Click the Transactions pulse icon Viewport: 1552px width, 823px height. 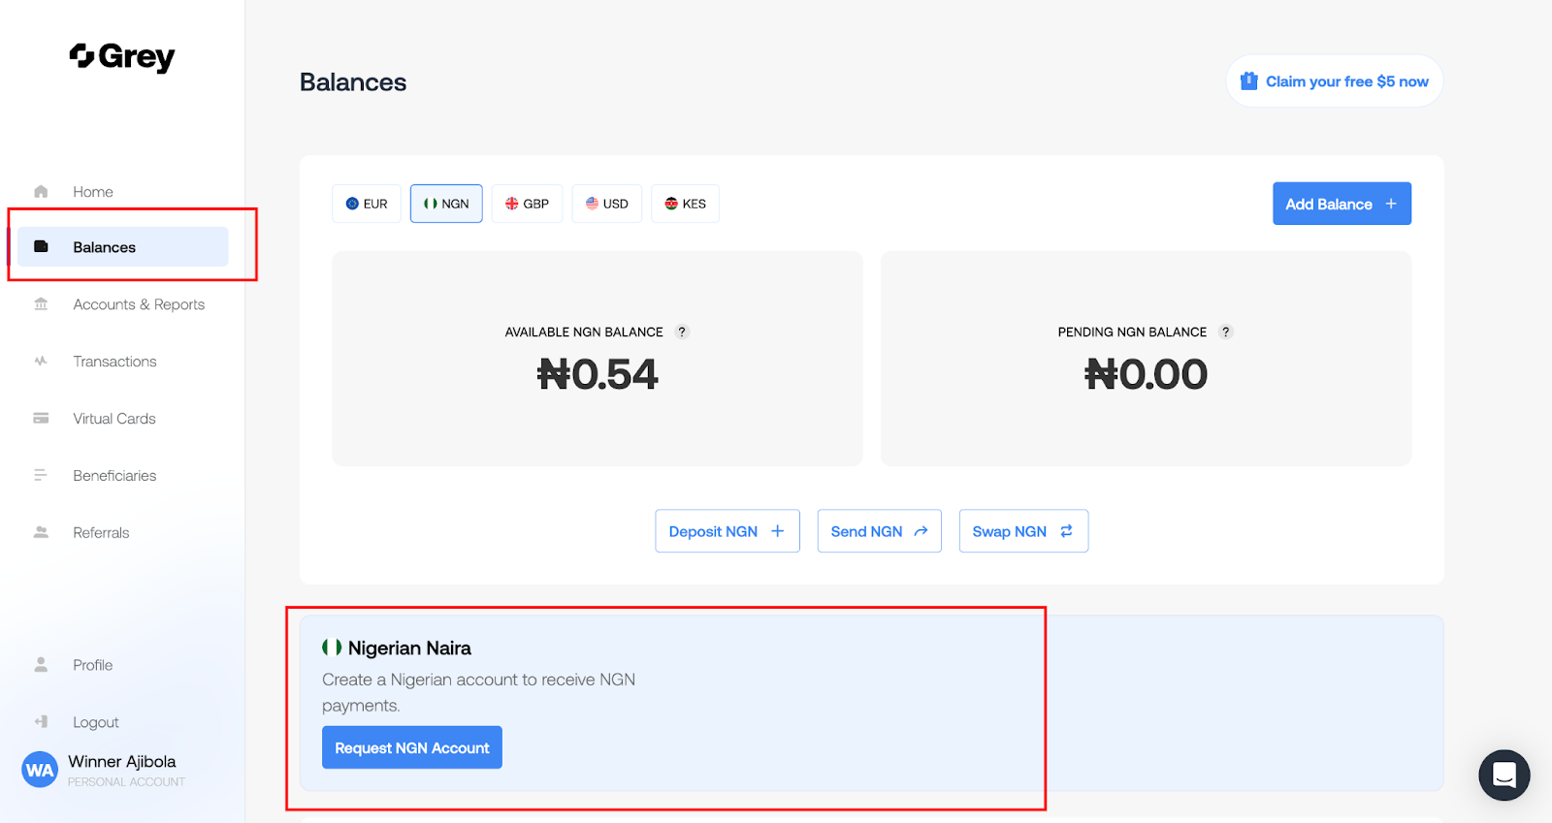tap(41, 361)
